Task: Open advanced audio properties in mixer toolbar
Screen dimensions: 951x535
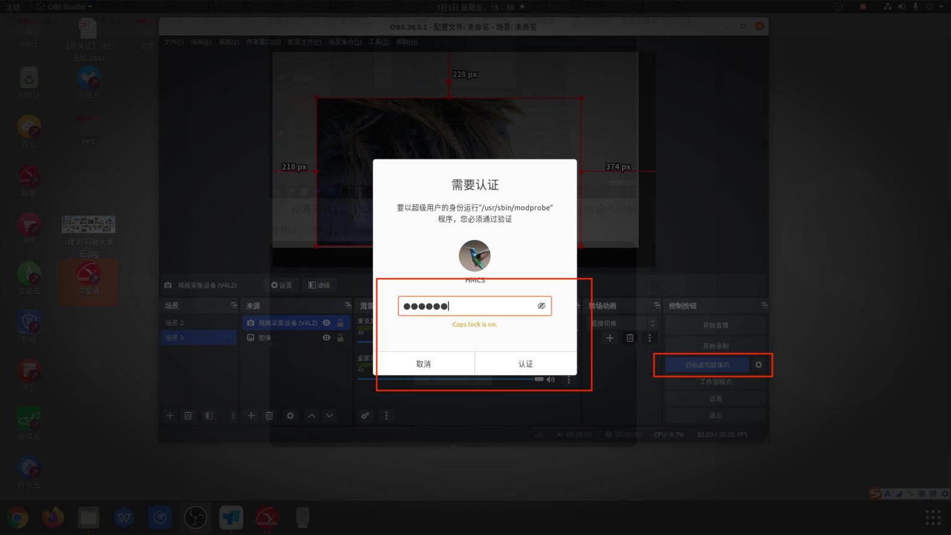Action: [365, 416]
